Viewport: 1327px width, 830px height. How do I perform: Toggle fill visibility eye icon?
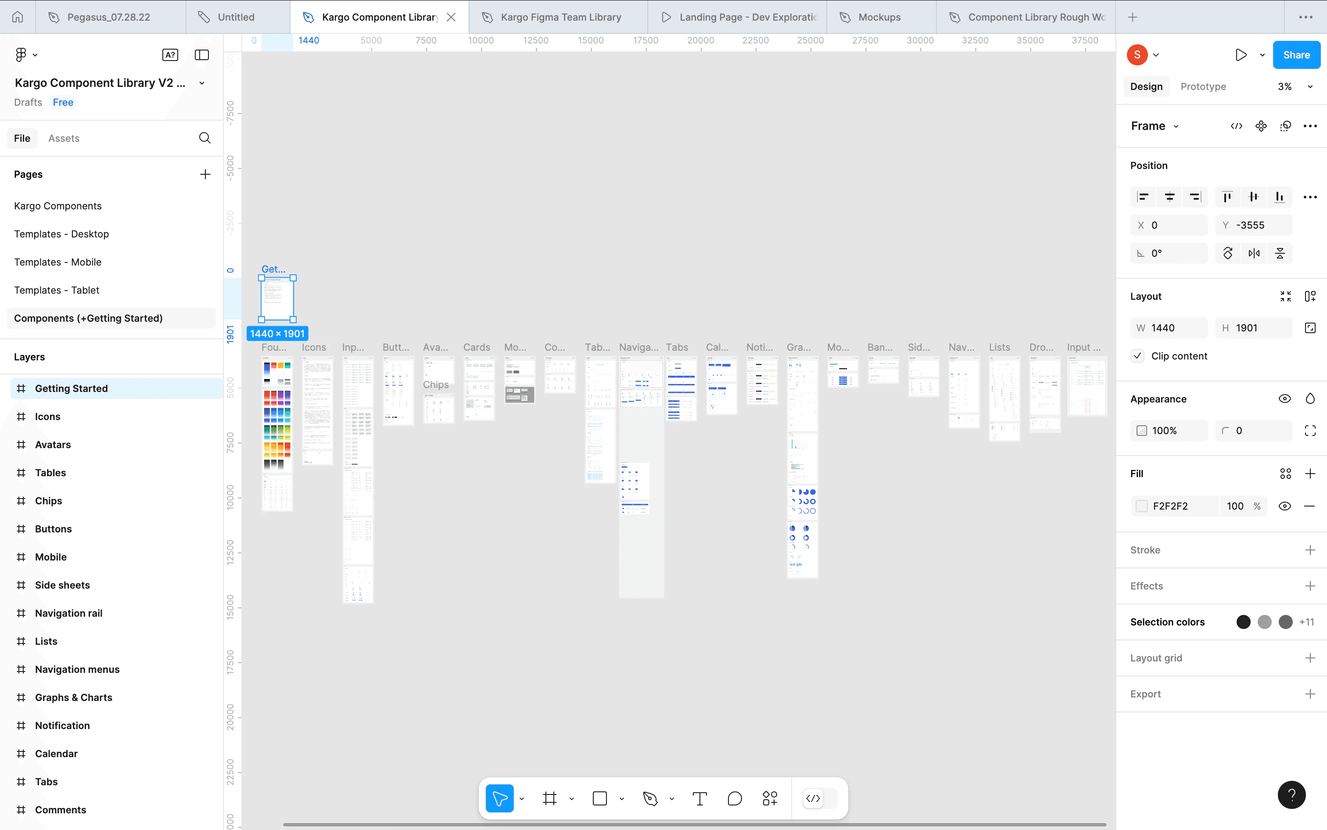click(x=1284, y=506)
